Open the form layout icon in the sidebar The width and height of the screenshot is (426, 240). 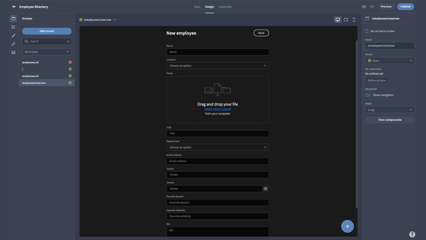pyautogui.click(x=13, y=52)
